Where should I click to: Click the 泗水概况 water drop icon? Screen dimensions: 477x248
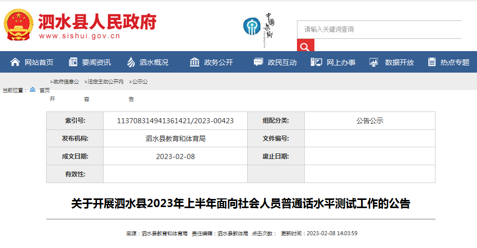pyautogui.click(x=131, y=62)
